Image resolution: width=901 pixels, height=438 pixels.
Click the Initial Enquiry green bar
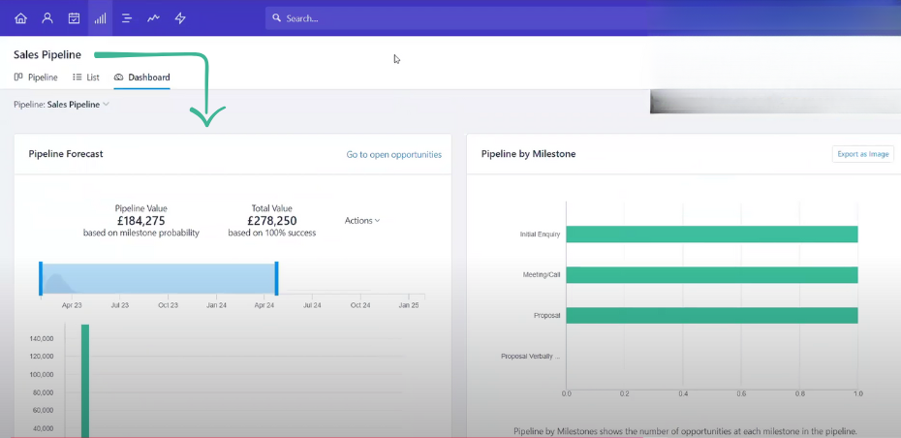(x=712, y=234)
